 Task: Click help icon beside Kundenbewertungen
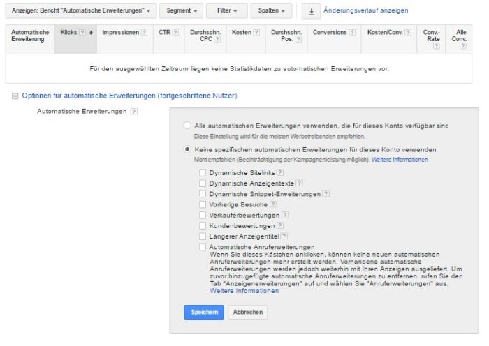pos(280,225)
